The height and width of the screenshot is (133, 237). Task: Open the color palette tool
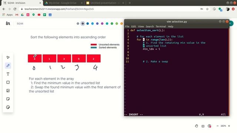tap(8, 107)
